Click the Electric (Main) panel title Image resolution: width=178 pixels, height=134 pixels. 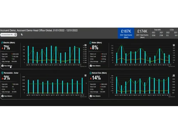pyautogui.click(x=9, y=43)
